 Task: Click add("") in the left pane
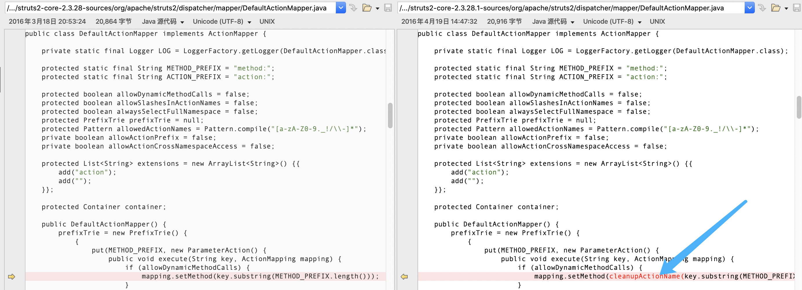pyautogui.click(x=75, y=181)
